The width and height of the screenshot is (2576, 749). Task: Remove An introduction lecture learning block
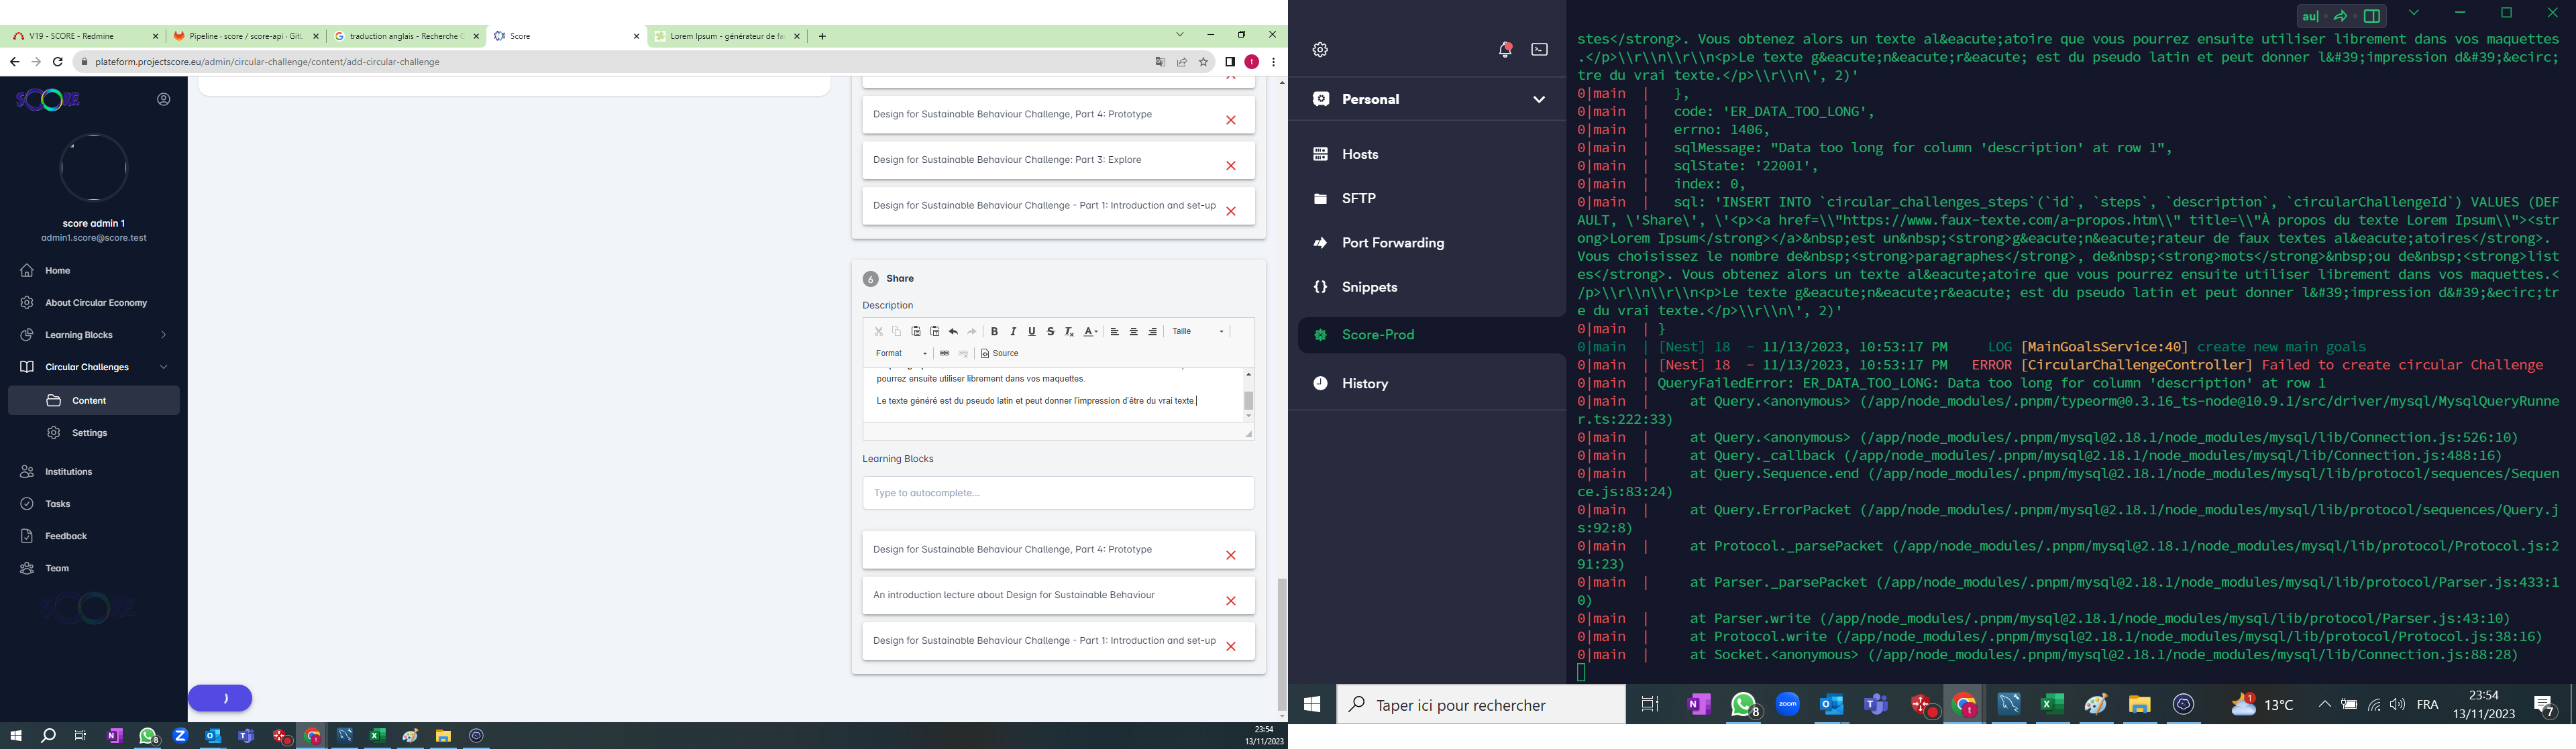pos(1231,601)
